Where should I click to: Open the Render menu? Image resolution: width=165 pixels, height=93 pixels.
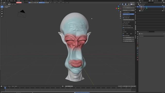[8, 1]
